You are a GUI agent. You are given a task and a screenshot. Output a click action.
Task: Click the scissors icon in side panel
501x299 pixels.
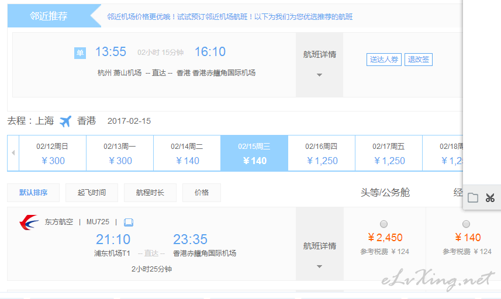coord(490,197)
